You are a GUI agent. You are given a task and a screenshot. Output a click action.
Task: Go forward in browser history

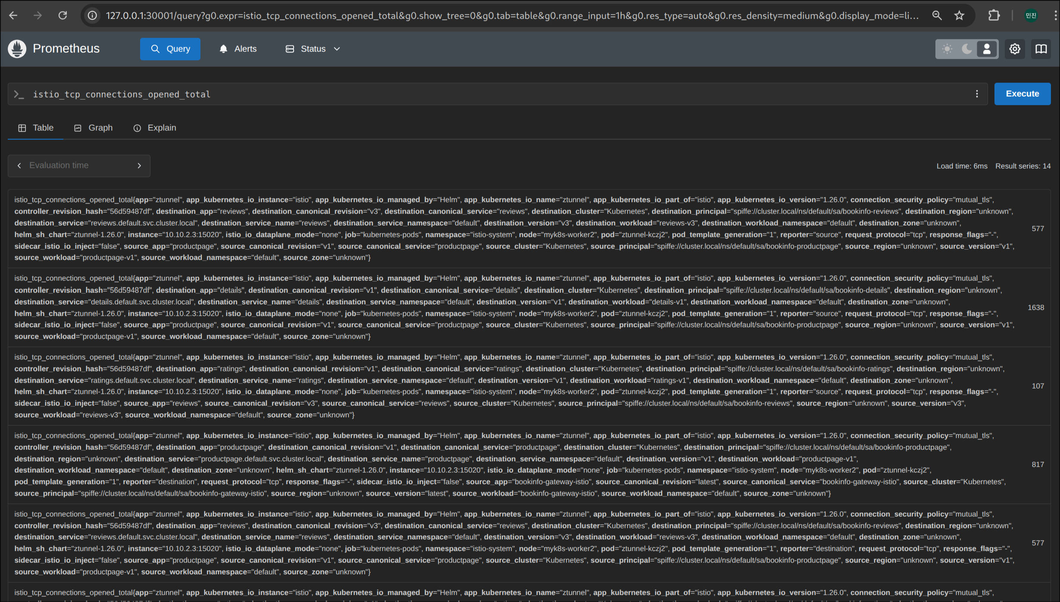38,16
